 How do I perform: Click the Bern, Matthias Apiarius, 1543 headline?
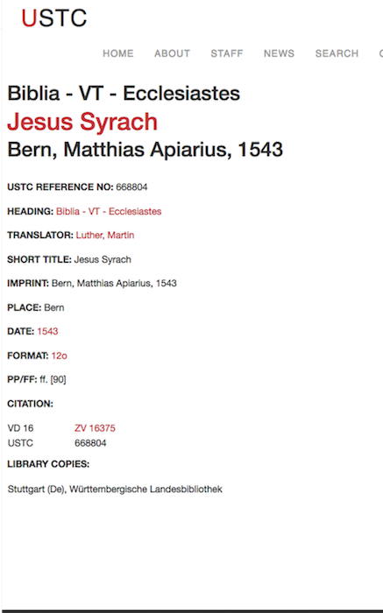point(145,150)
